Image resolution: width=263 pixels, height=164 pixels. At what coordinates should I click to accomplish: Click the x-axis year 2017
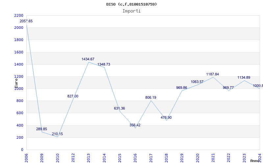[x=151, y=158]
